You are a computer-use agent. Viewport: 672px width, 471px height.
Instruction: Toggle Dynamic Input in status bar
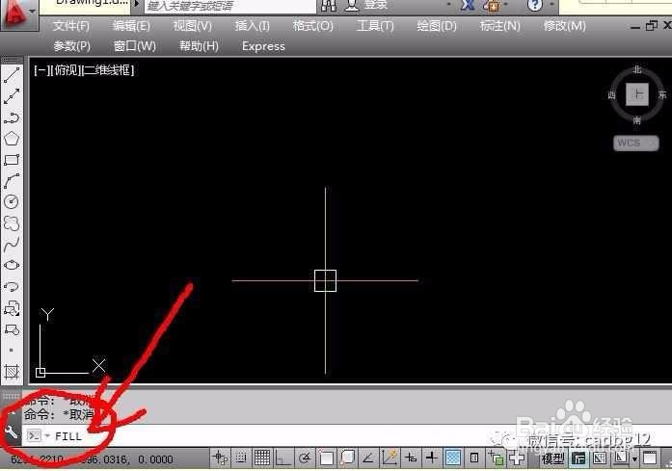click(x=411, y=458)
